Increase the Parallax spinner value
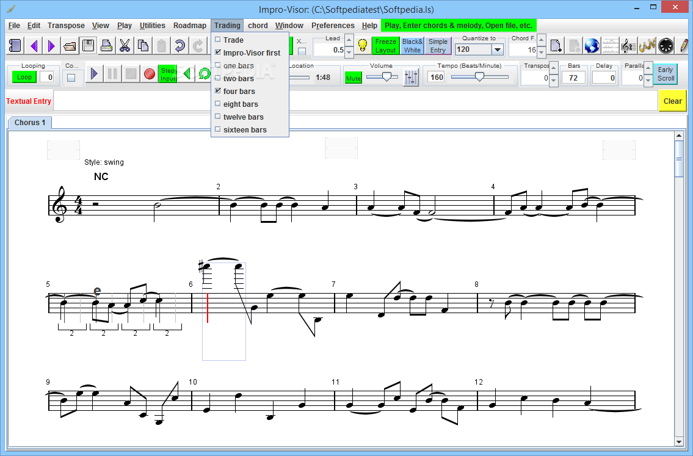693x456 pixels. coord(648,69)
